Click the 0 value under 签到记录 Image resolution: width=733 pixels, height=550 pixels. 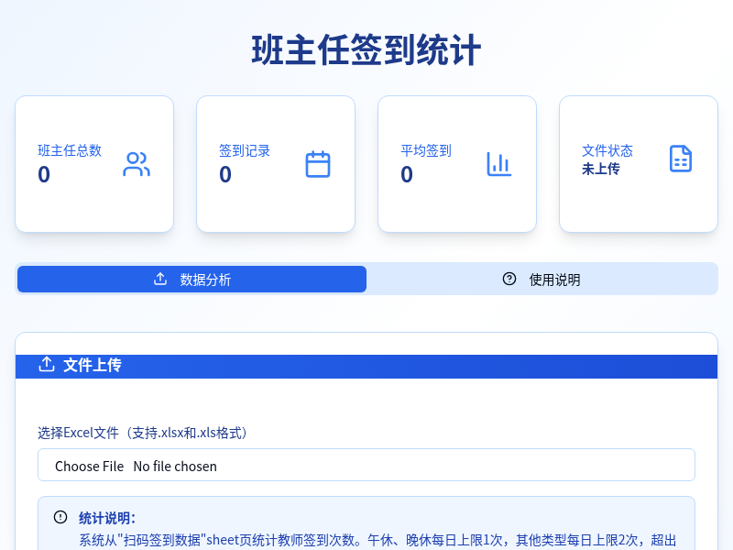[225, 174]
